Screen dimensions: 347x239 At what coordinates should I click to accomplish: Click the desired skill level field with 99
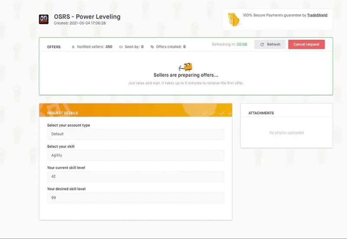pos(136,198)
